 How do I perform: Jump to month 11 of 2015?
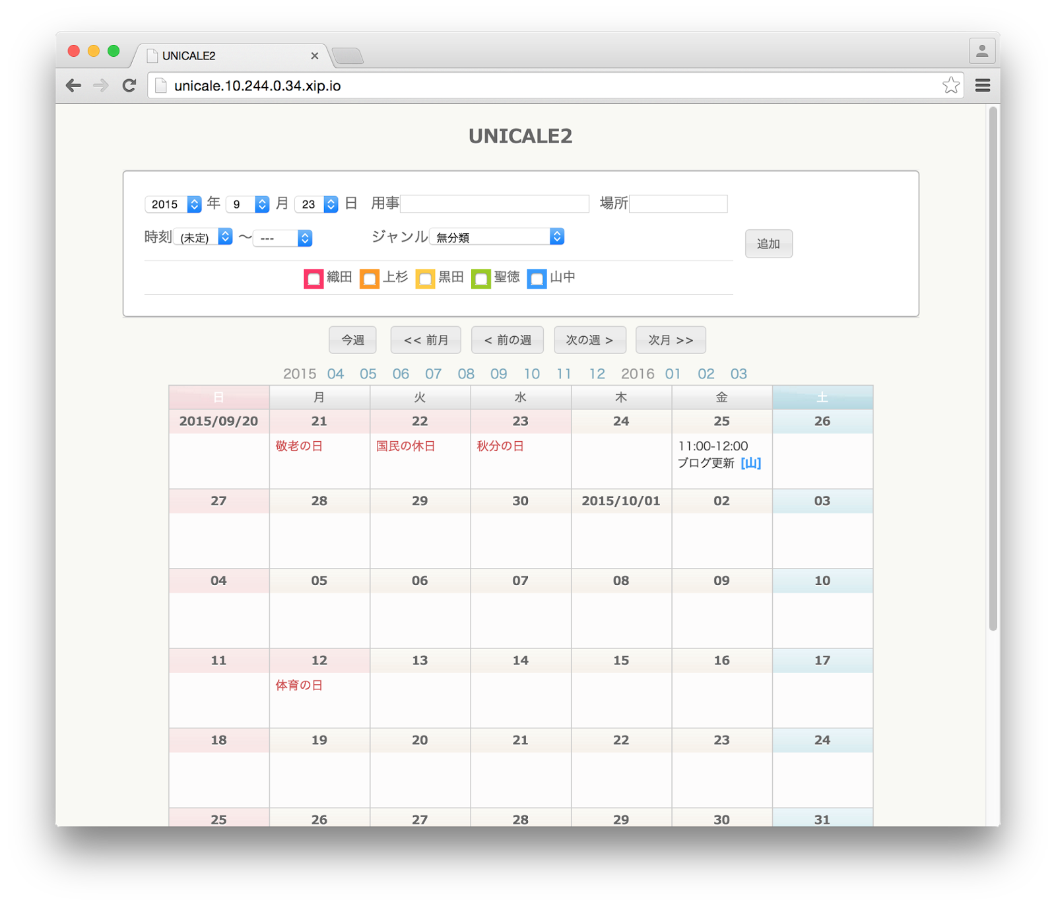[564, 374]
